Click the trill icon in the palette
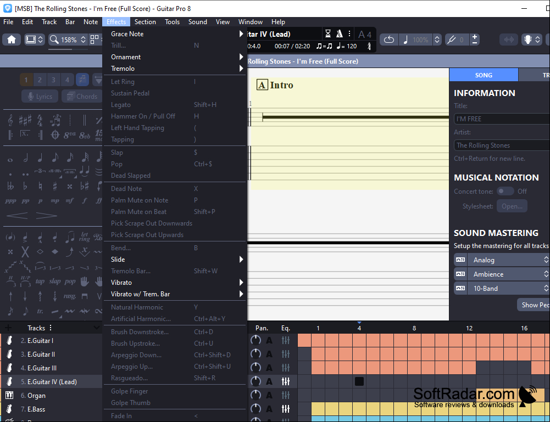550x422 pixels. pos(40,311)
